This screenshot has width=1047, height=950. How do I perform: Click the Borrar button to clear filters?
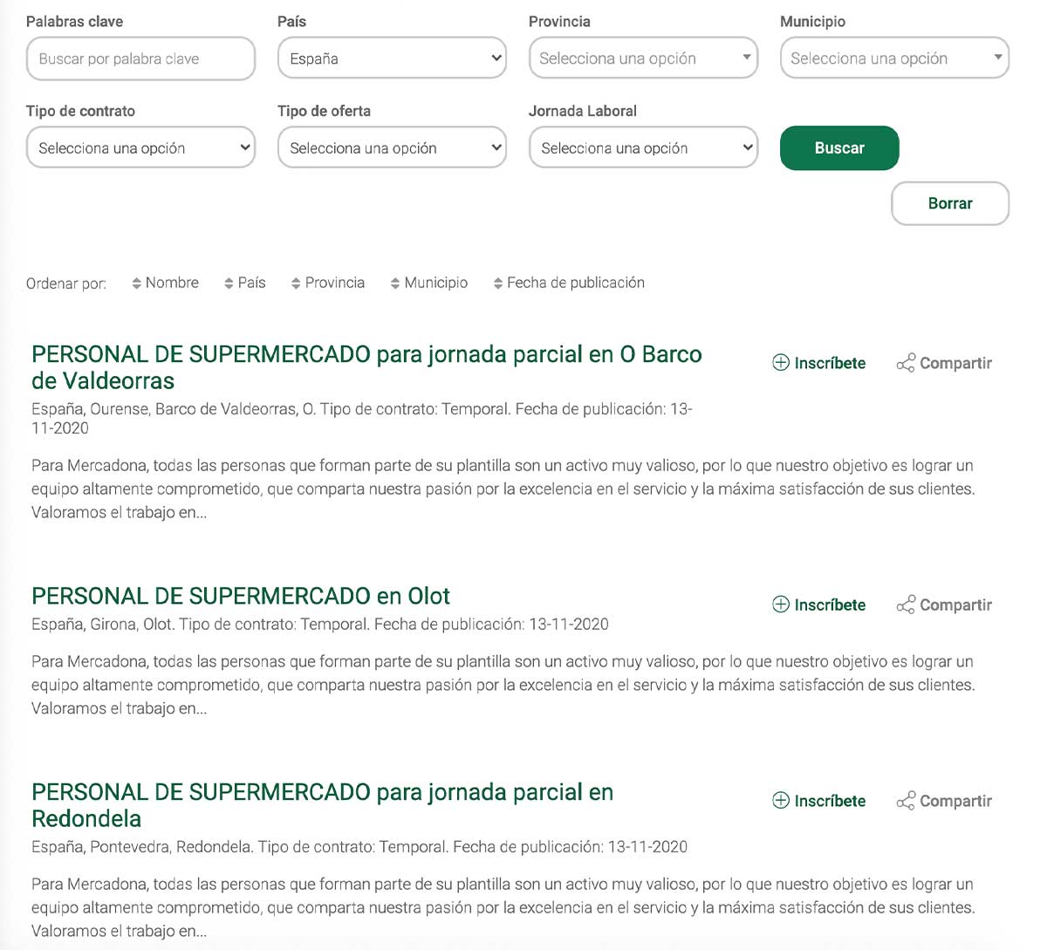[x=950, y=203]
